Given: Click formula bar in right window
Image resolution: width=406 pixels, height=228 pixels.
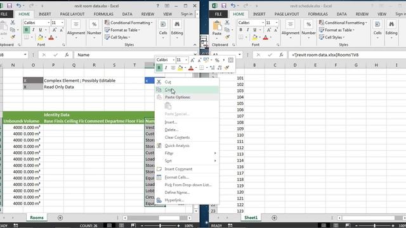Looking at the screenshot, I should (x=347, y=55).
